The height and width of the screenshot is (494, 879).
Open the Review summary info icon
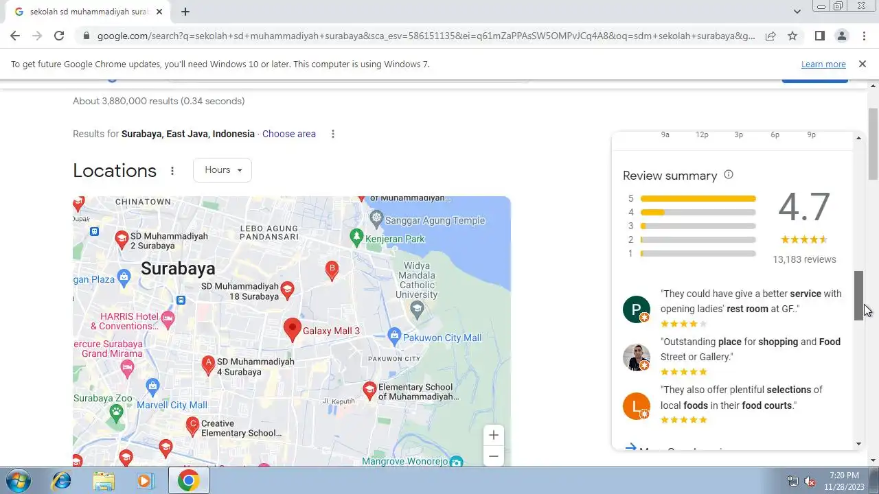(729, 175)
